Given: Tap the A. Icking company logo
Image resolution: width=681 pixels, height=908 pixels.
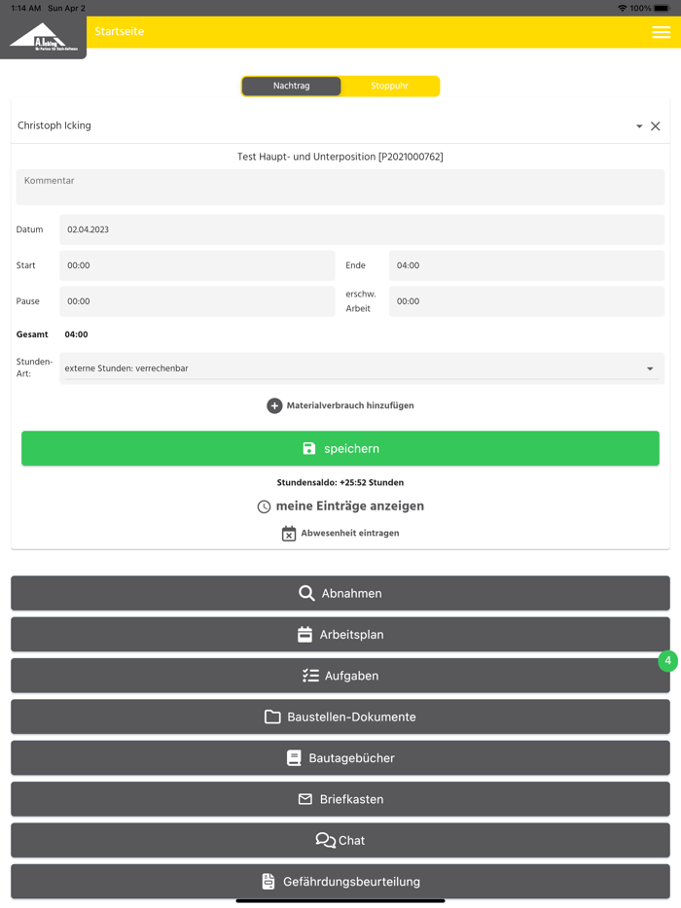Looking at the screenshot, I should point(44,37).
